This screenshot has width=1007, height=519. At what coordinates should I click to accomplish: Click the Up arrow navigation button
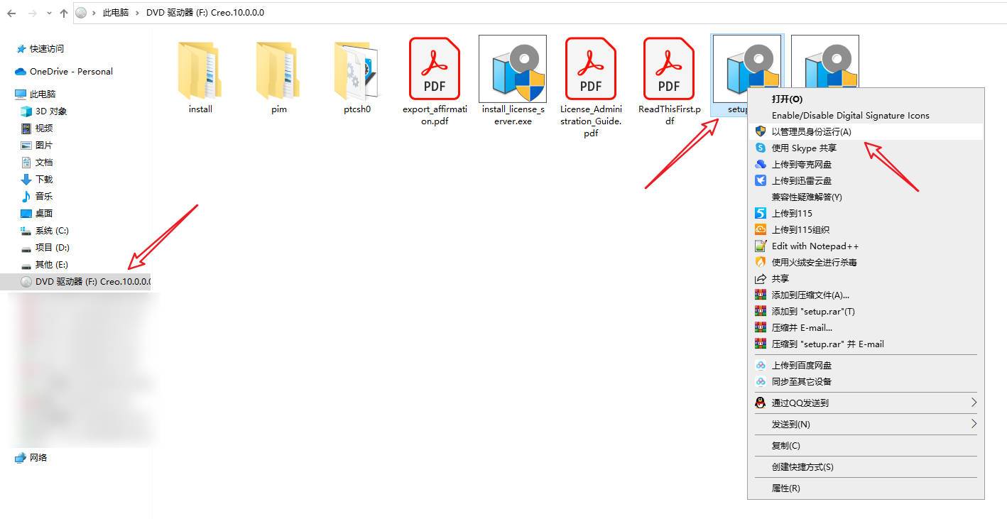(x=64, y=13)
